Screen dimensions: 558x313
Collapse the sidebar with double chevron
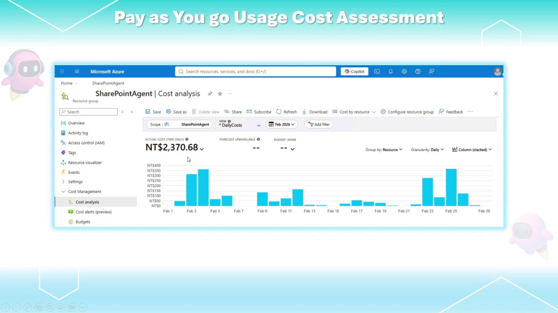pyautogui.click(x=132, y=112)
